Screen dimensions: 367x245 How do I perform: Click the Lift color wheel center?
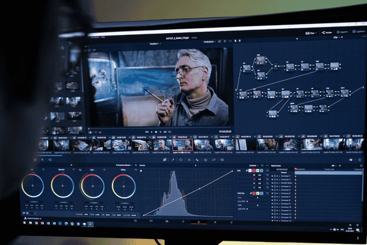[32, 186]
